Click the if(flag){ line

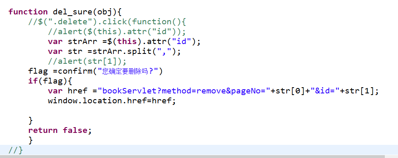click(50, 81)
